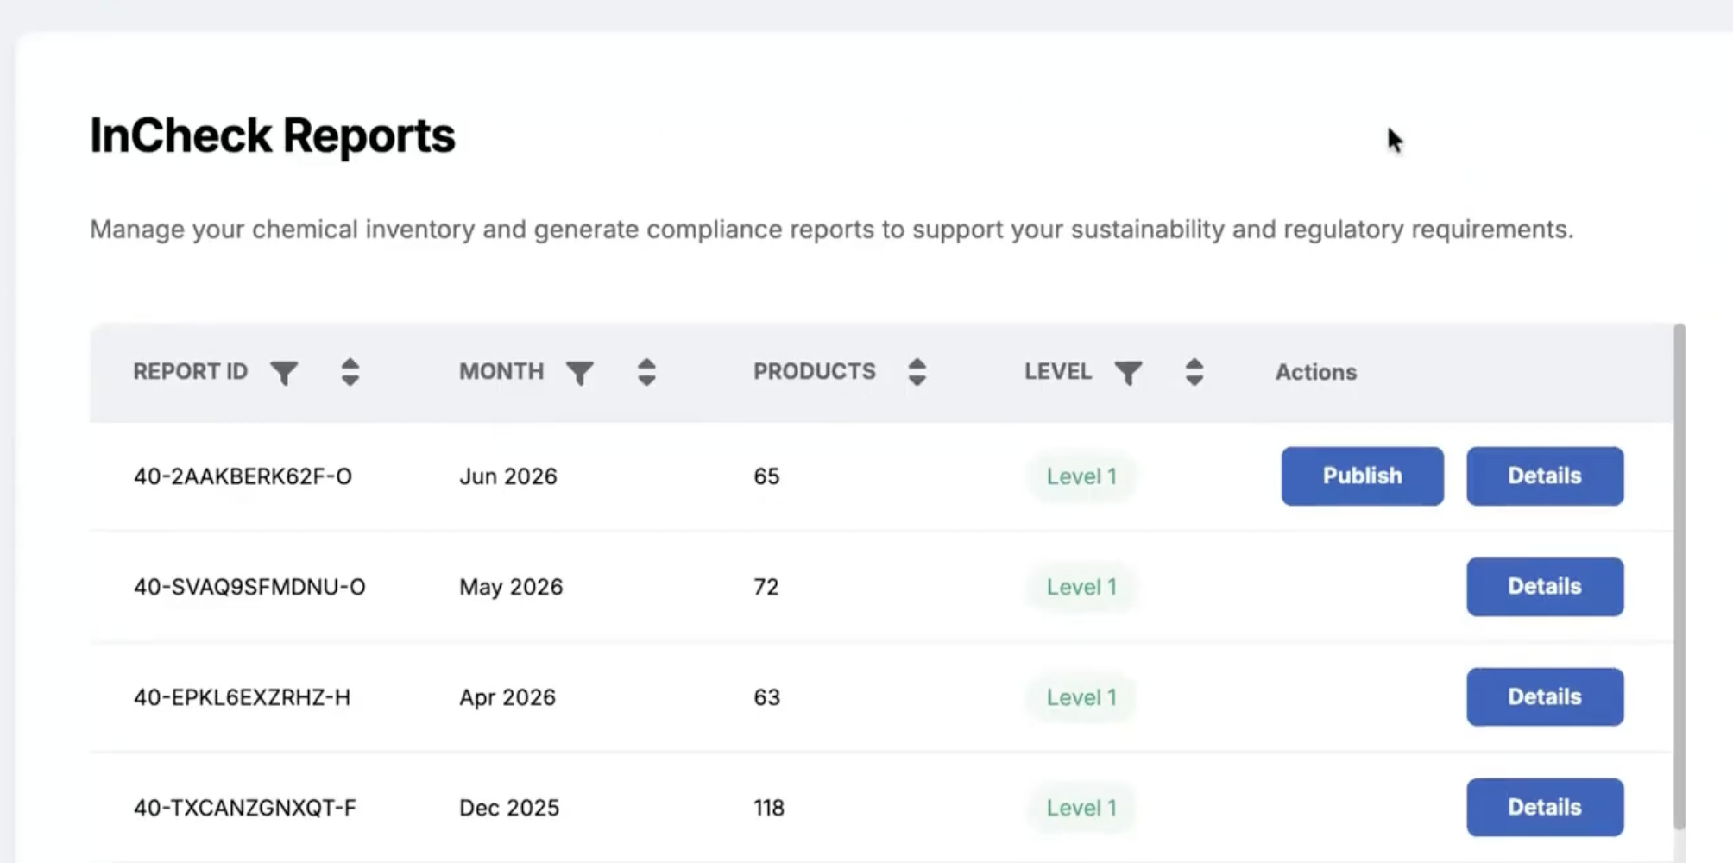Click the May 2026 month cell
The height and width of the screenshot is (863, 1733).
tap(511, 587)
